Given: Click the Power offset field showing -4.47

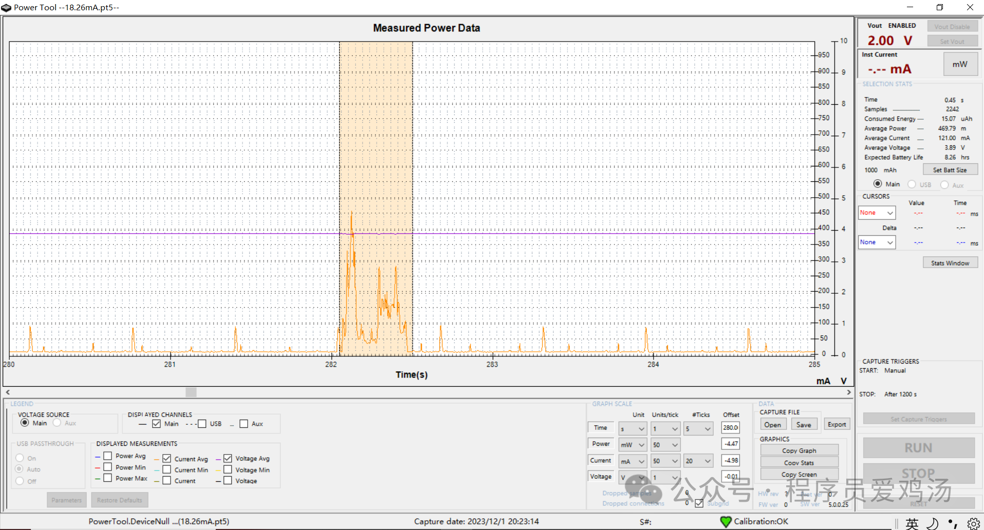Looking at the screenshot, I should pos(730,444).
